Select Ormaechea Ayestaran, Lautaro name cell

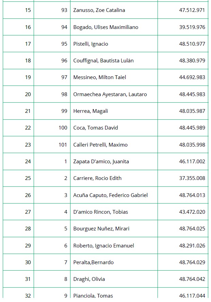[x=110, y=94]
